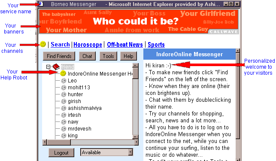The height and width of the screenshot is (161, 276).
Task: Click the gray status icon beside ashishmalviya
Action: point(64,108)
